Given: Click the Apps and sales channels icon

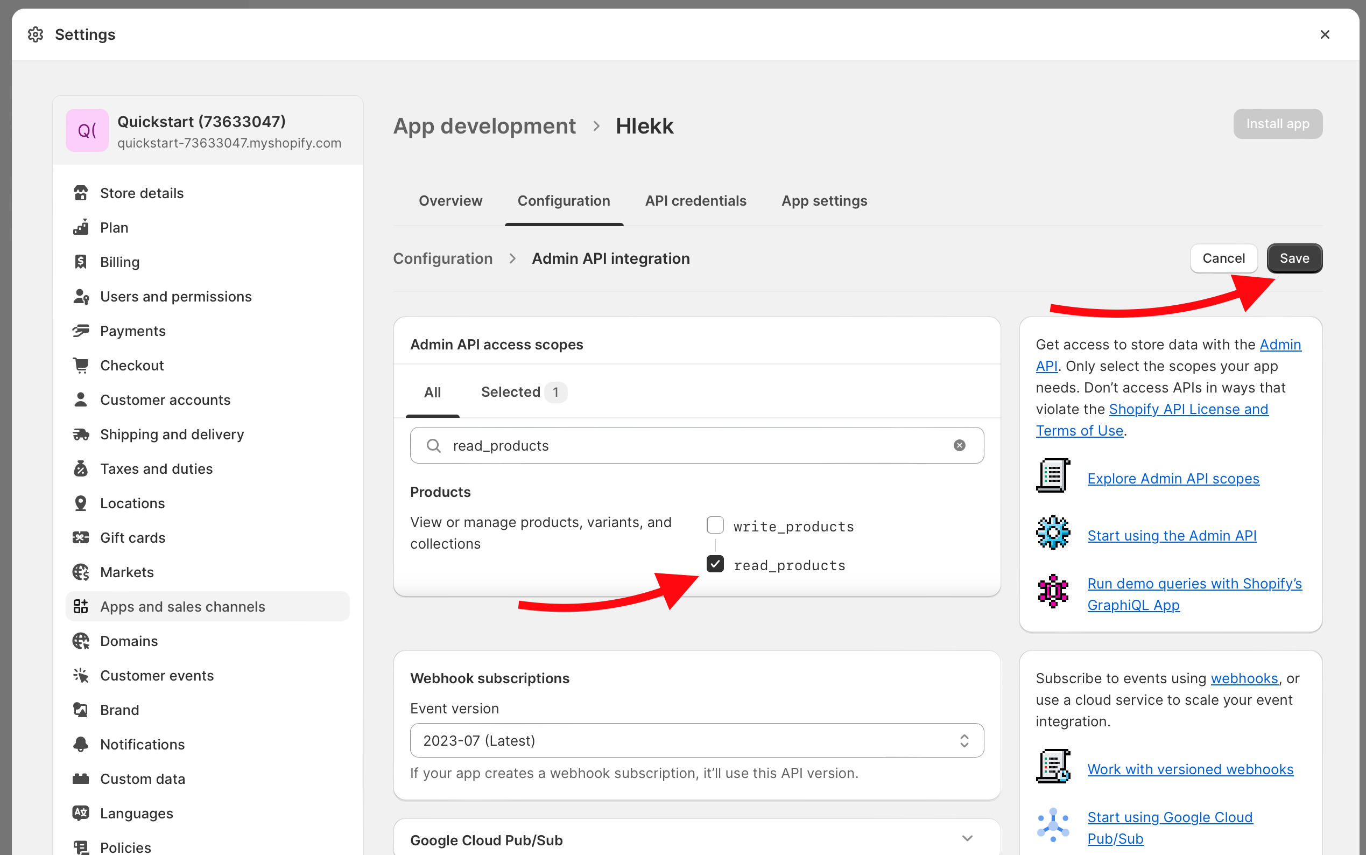Looking at the screenshot, I should tap(81, 606).
